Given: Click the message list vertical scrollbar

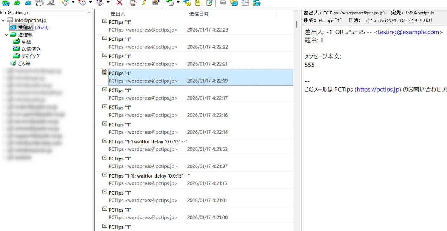Looking at the screenshot, I should (x=297, y=111).
